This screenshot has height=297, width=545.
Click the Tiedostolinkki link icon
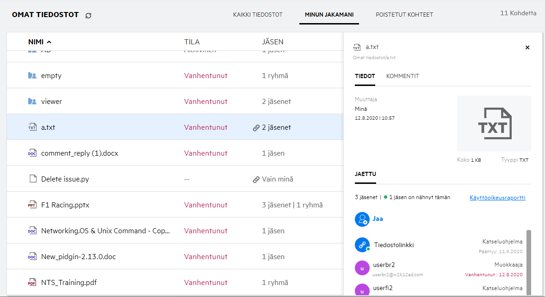click(361, 245)
